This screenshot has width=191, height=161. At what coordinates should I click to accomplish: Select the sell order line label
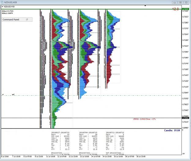click(x=13, y=94)
